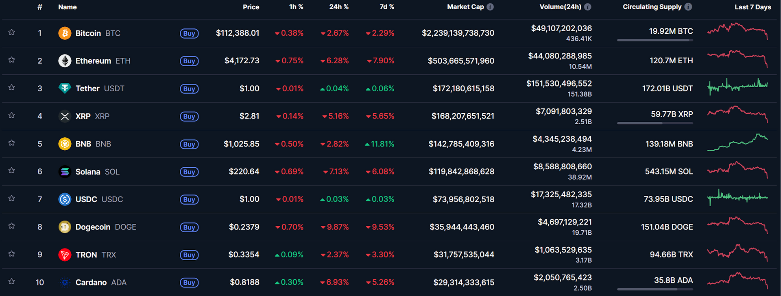The width and height of the screenshot is (781, 296).
Task: Click Tether volume $151,530,496,552
Action: (559, 84)
